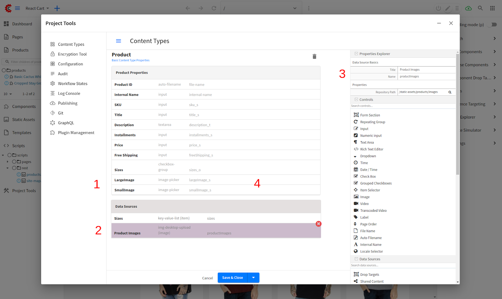Collapse the Data Sources panel section

(356, 259)
